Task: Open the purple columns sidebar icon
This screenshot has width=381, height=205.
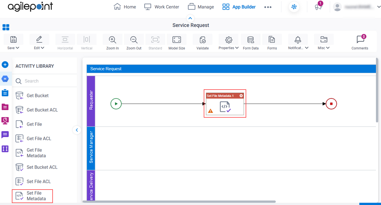Action: pos(5,149)
